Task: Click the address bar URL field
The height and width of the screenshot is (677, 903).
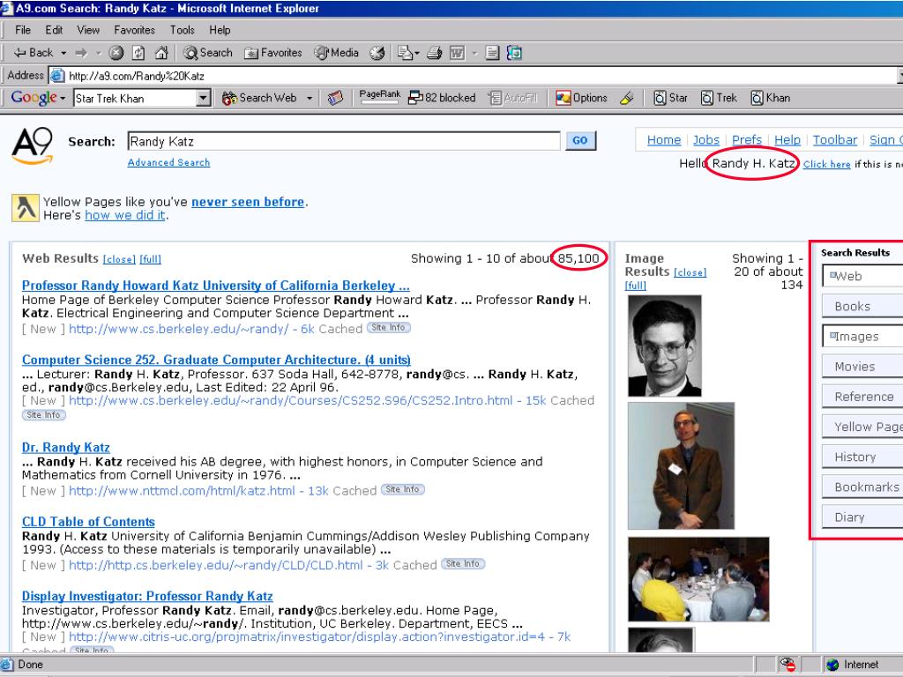Action: point(473,76)
